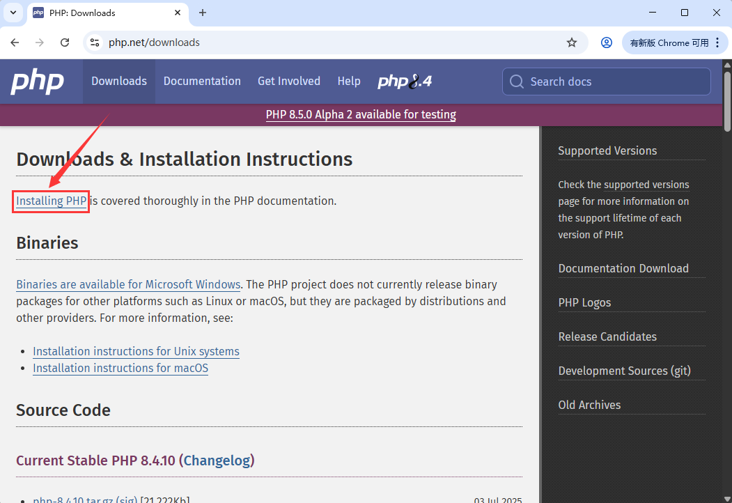This screenshot has height=503, width=732.
Task: Open a new tab with plus button
Action: click(203, 13)
